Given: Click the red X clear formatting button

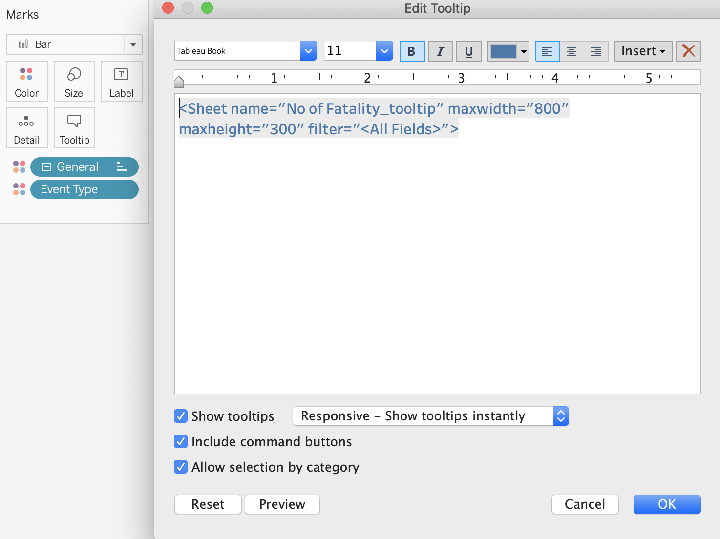Looking at the screenshot, I should pyautogui.click(x=688, y=51).
